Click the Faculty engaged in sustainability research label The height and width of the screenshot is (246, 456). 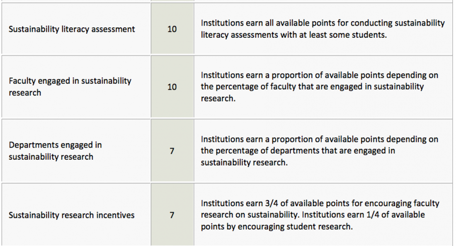pyautogui.click(x=70, y=87)
